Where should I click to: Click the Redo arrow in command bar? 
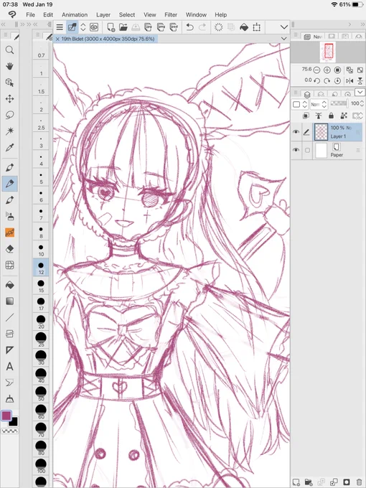point(202,27)
